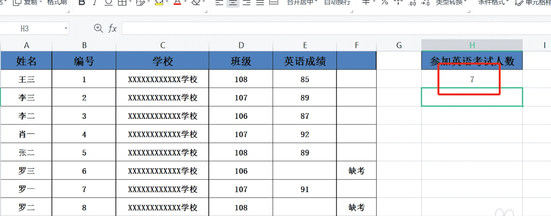
Task: Click the formula bar input field
Action: 336,28
